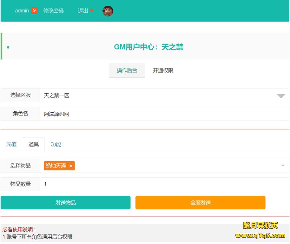
Task: Switch to the 开通权限 tab
Action: pyautogui.click(x=163, y=71)
